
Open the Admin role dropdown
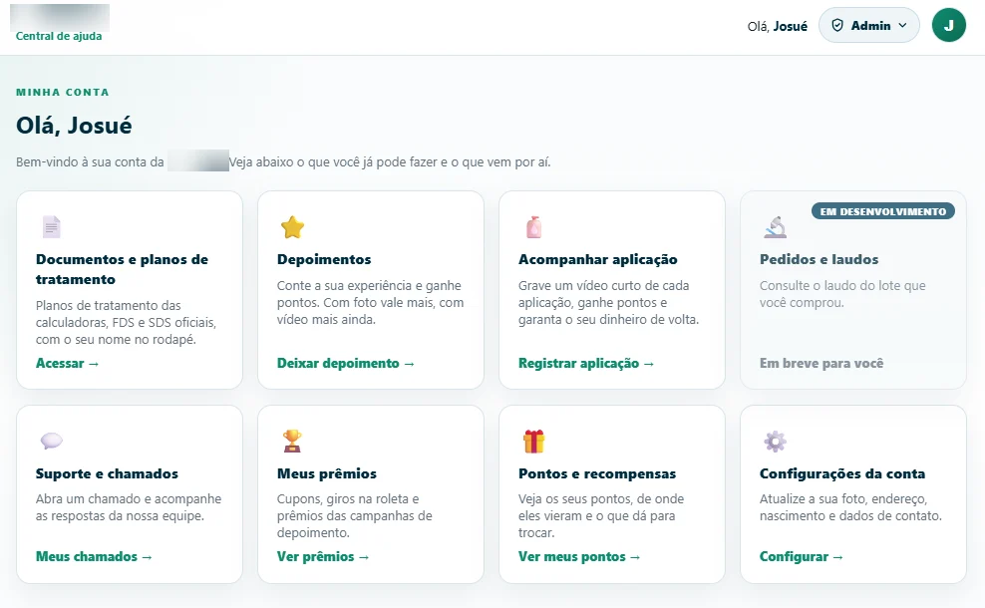pyautogui.click(x=868, y=25)
